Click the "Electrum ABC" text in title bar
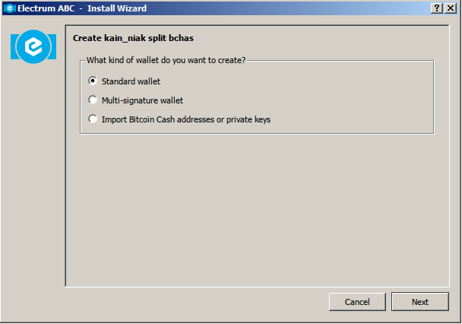This screenshot has width=462, height=324. click(46, 8)
